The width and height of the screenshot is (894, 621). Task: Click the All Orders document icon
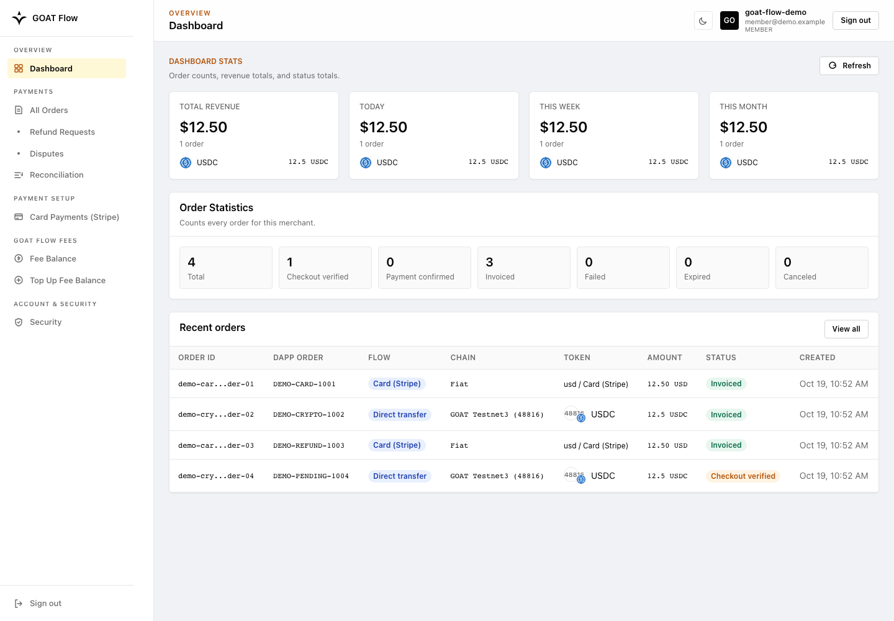click(x=19, y=110)
